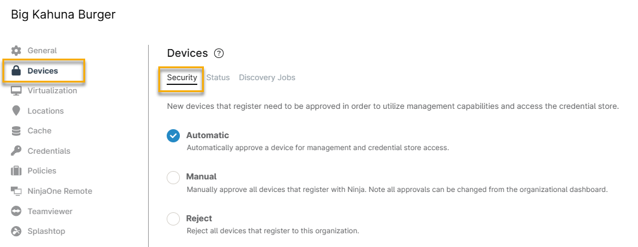This screenshot has height=247, width=638.
Task: Click the Credentials key icon
Action: 16,151
